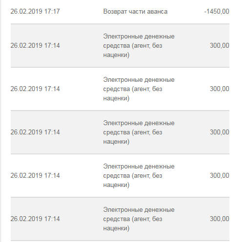Click the first 300,00 amount
The width and height of the screenshot is (247, 242).
220,45
